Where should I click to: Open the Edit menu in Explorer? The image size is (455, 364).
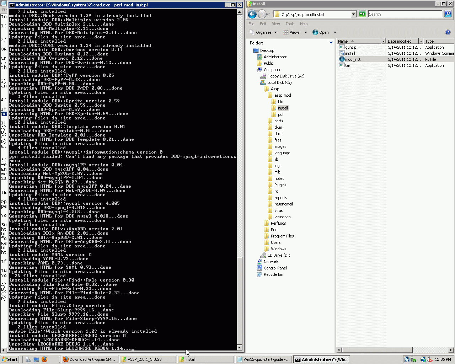point(263,24)
